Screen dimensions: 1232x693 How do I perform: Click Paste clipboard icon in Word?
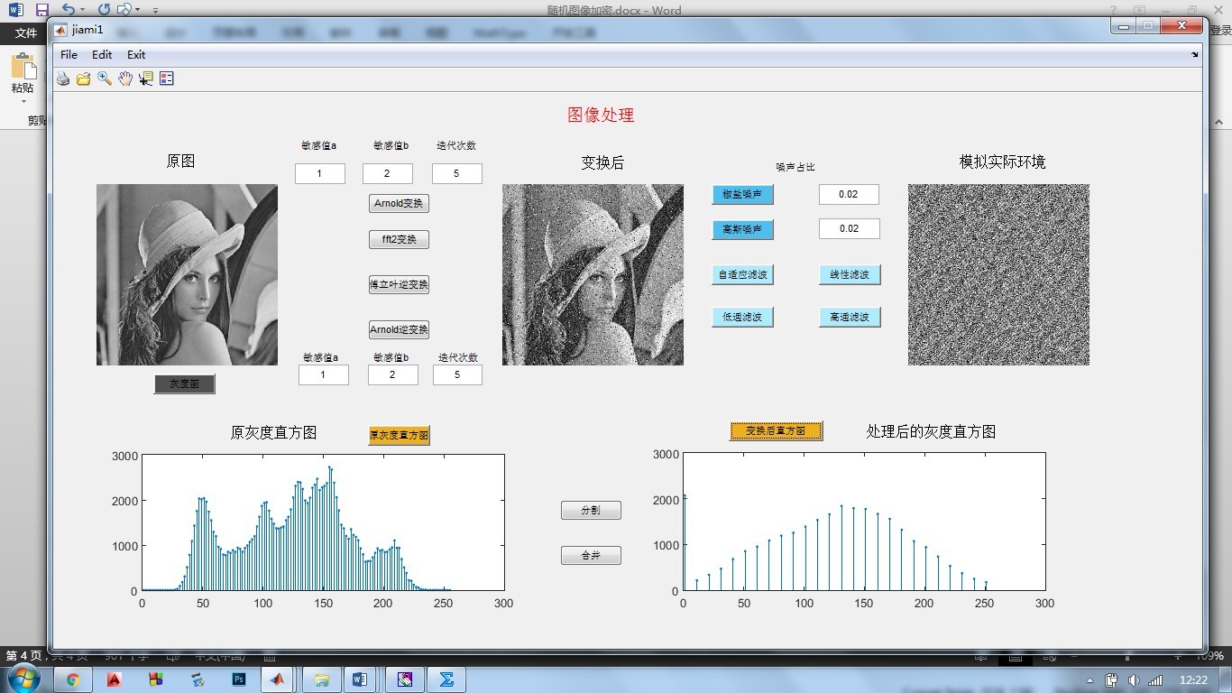23,67
